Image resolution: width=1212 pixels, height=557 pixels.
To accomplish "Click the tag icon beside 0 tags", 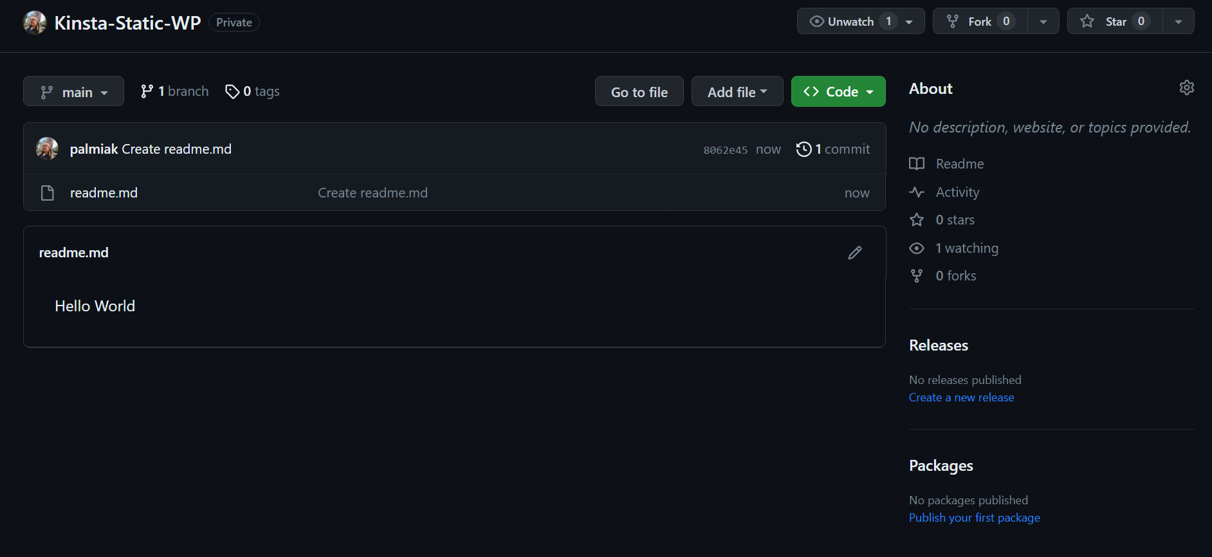I will (232, 91).
